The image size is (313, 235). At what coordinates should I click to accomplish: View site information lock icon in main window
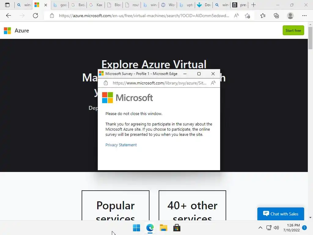[52, 16]
